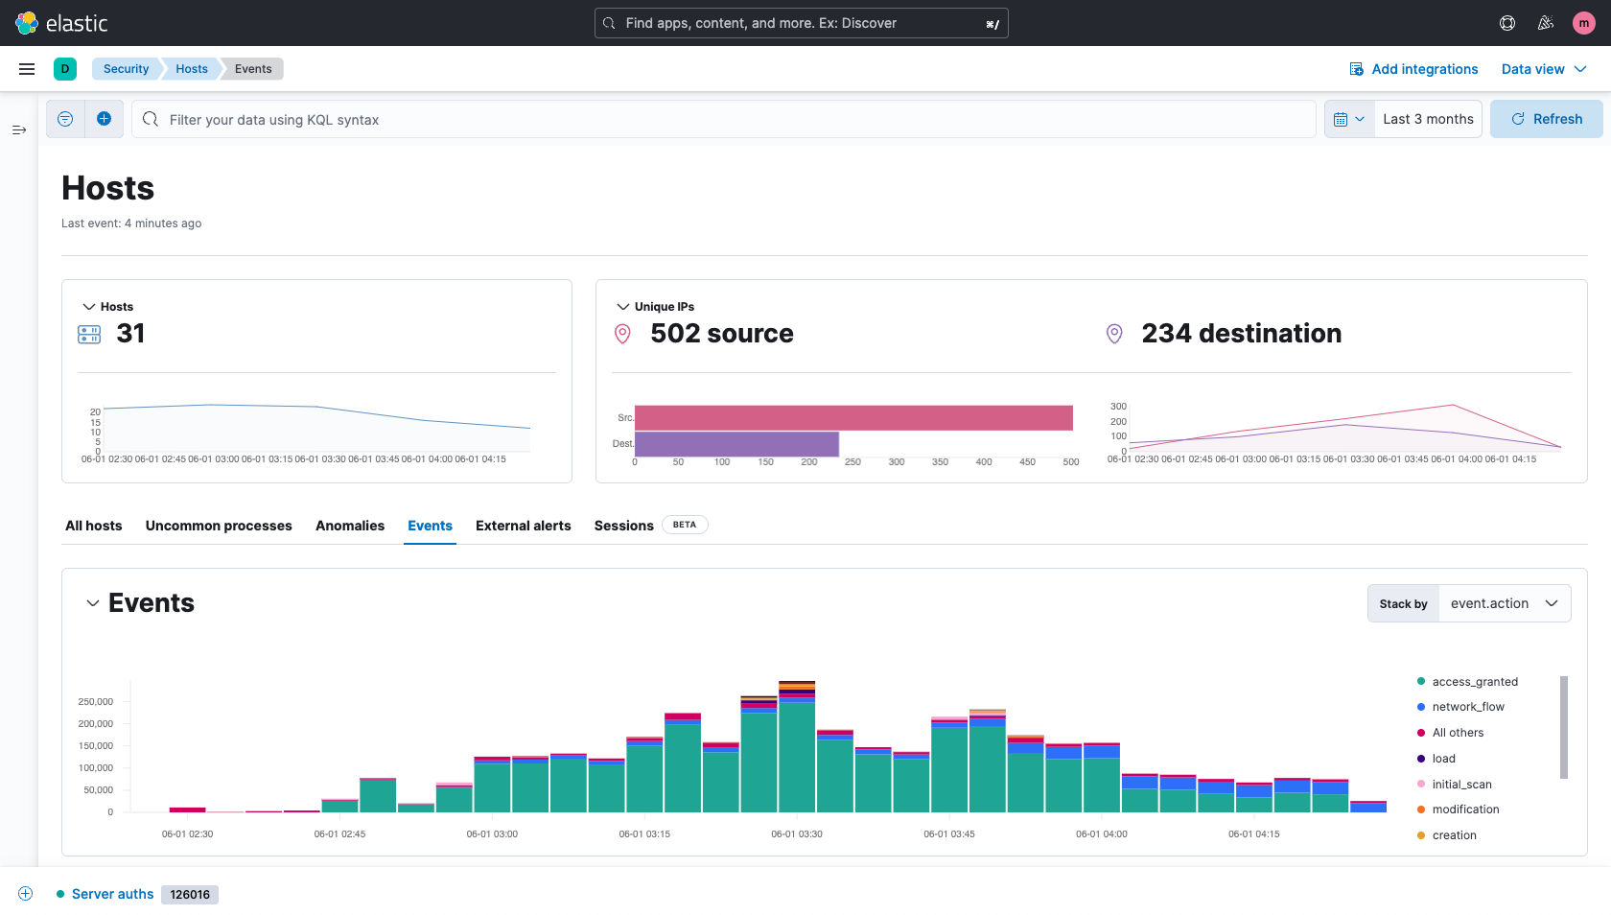Viewport: 1611px width, 915px height.
Task: Click the Elastic logo
Action: (x=61, y=23)
